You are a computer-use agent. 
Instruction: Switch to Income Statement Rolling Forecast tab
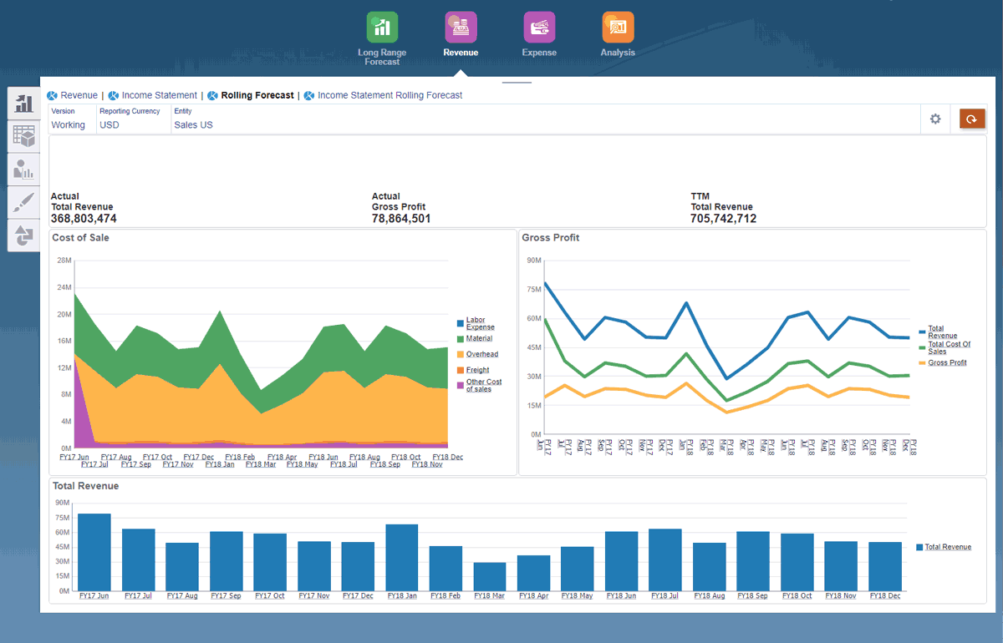(389, 95)
